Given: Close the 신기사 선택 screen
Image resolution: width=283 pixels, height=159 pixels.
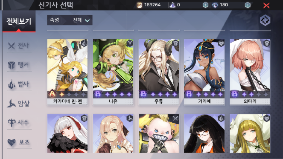Looking at the screenshot, I should pyautogui.click(x=266, y=5).
